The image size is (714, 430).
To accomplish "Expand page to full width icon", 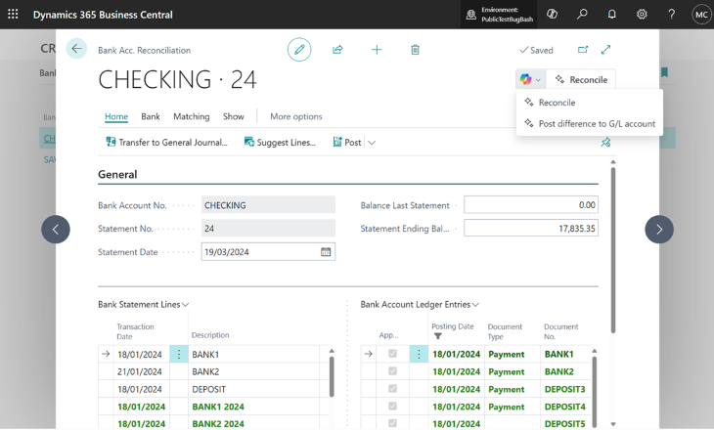I will [605, 50].
